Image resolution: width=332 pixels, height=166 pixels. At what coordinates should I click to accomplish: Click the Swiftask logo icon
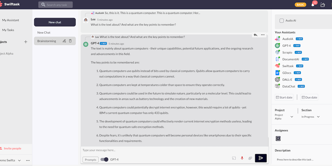click(x=1, y=5)
